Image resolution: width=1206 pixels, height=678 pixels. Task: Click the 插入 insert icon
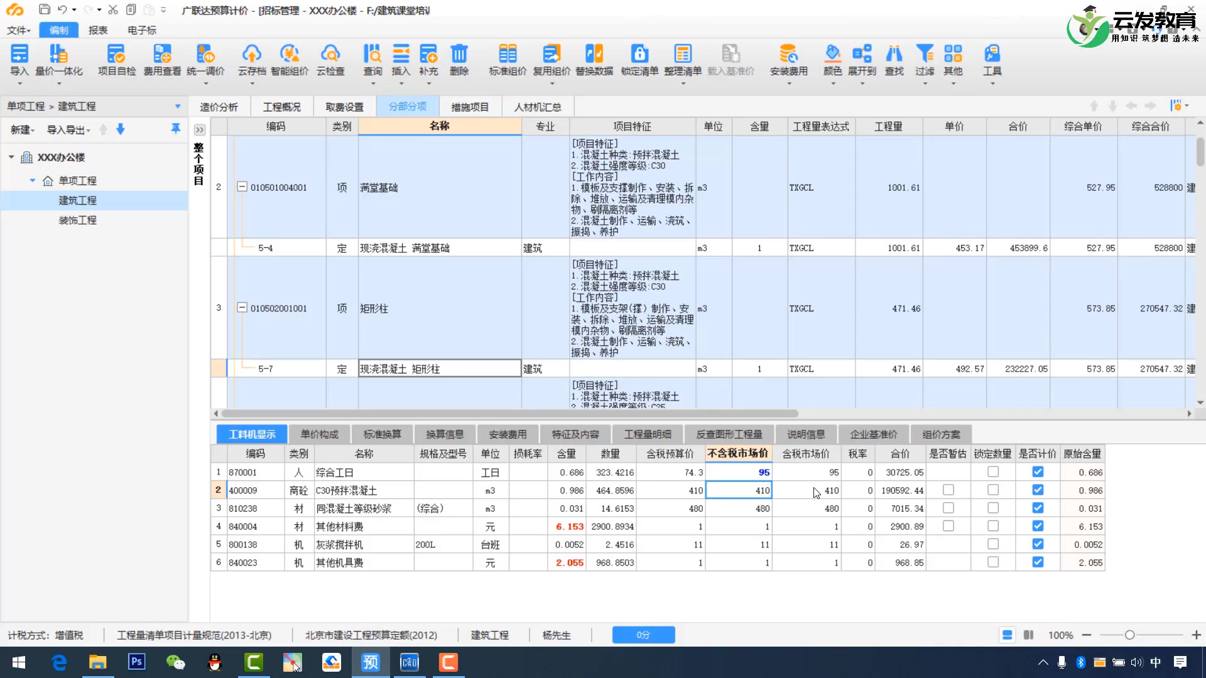tap(401, 60)
